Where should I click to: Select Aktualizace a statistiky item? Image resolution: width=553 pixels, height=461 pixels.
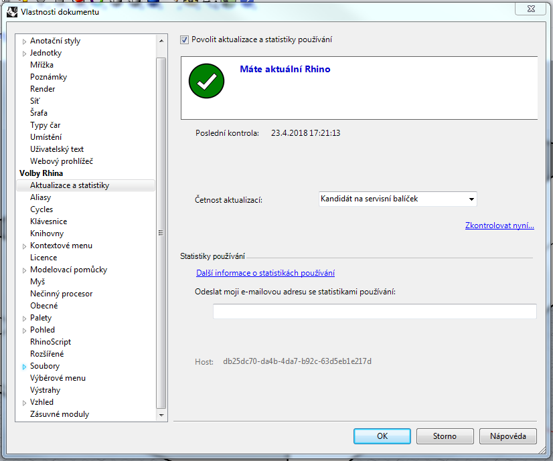86,185
